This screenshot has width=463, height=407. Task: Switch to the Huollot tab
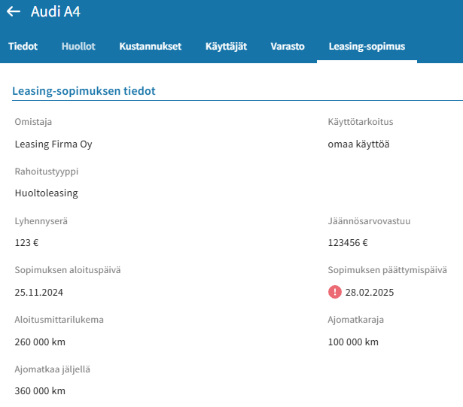[78, 47]
